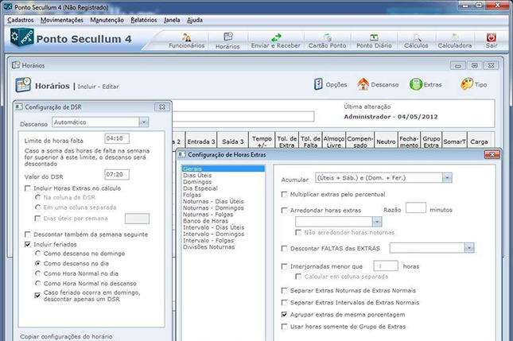Viewport: 513px width, 341px height.
Task: Click the Enviar e Receber icon
Action: [276, 41]
